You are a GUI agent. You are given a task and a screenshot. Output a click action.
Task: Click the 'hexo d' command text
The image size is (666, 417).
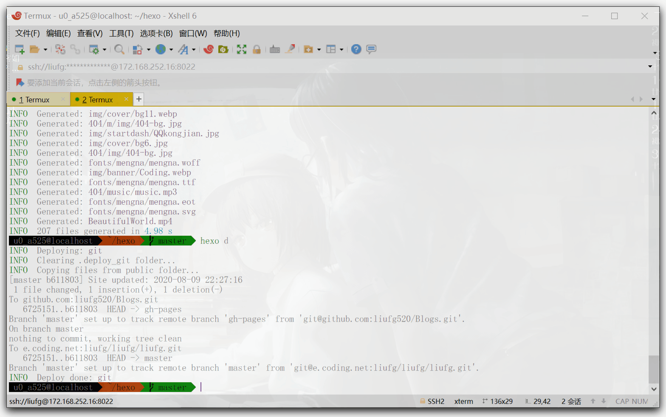(214, 241)
